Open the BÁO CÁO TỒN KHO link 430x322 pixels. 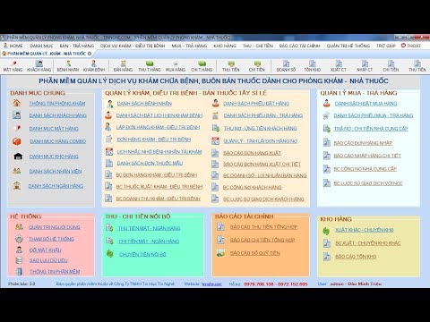[x=356, y=257]
